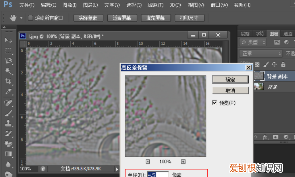Open the Window menu

pyautogui.click(x=219, y=5)
